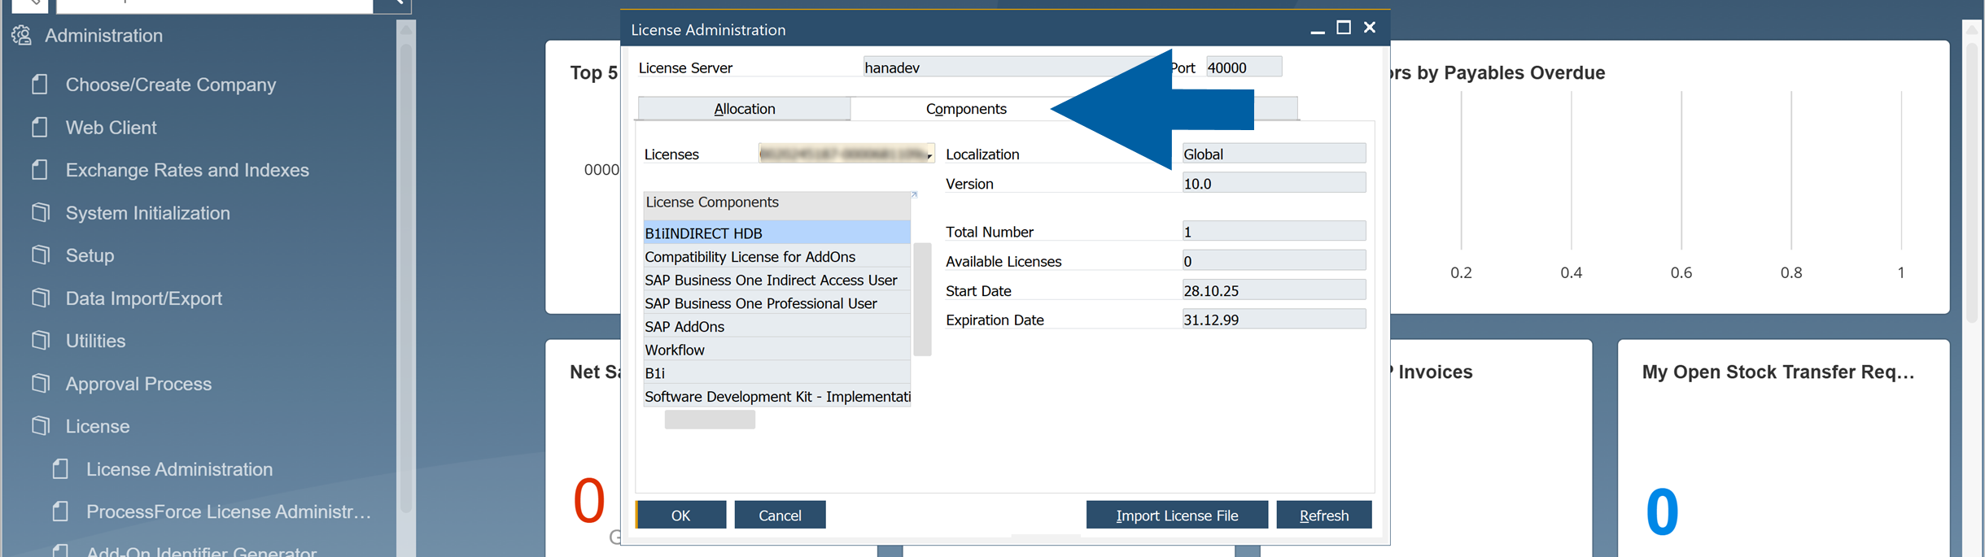Click the Utilities folder icon

pos(40,341)
